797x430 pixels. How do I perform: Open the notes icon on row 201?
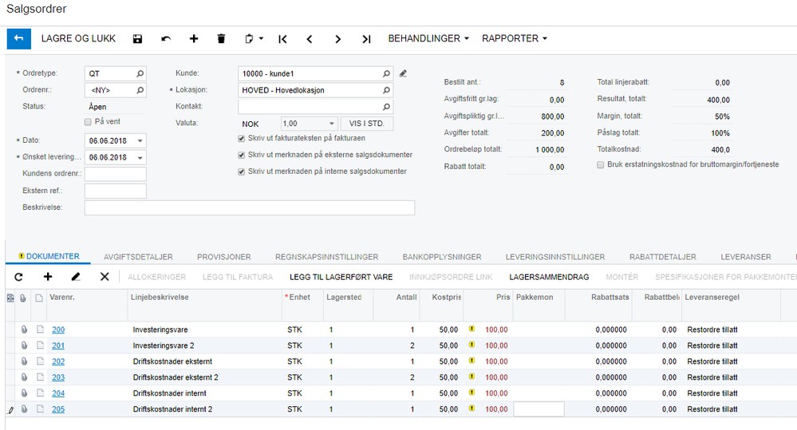(40, 345)
